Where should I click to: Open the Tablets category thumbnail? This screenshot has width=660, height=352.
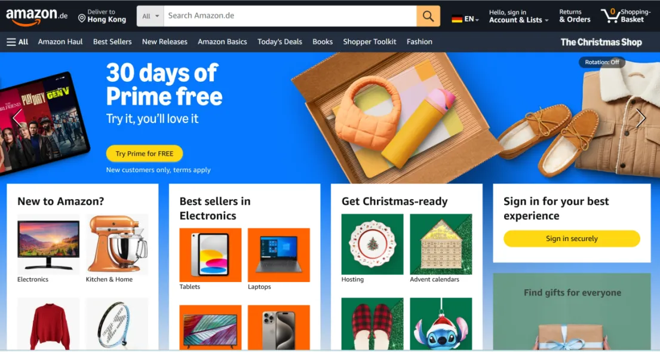210,255
